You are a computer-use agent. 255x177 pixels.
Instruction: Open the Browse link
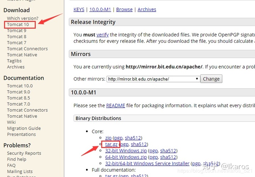click(124, 10)
